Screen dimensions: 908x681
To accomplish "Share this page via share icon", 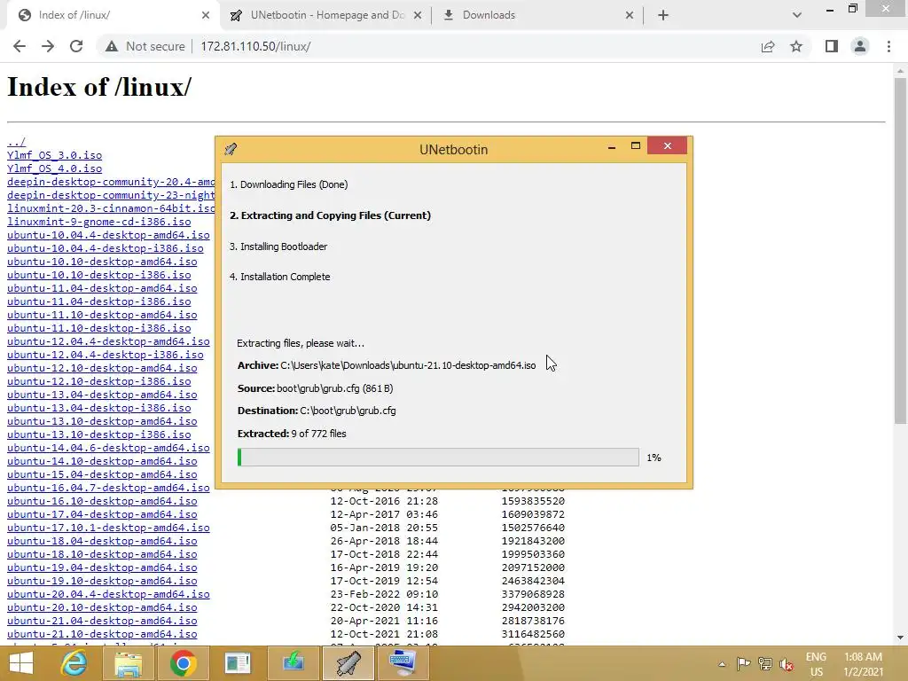I will [768, 46].
